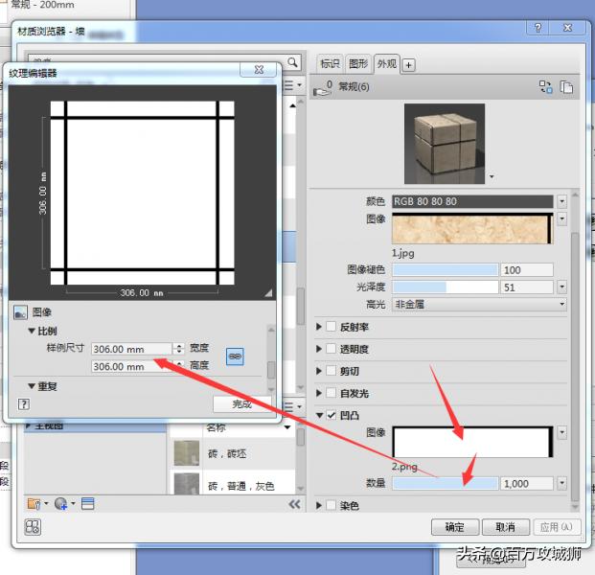Image resolution: width=595 pixels, height=575 pixels.
Task: Click the help question mark in texture editor
Action: point(24,403)
